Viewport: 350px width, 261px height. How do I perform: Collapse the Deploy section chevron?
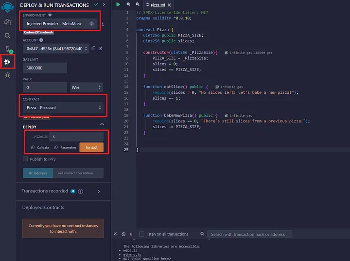click(x=102, y=124)
